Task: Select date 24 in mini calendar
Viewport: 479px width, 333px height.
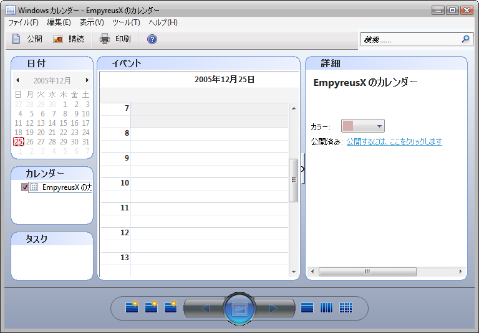Action: [x=86, y=133]
